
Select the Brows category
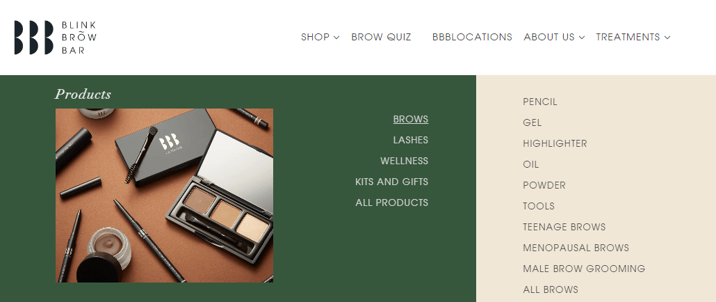click(x=411, y=119)
